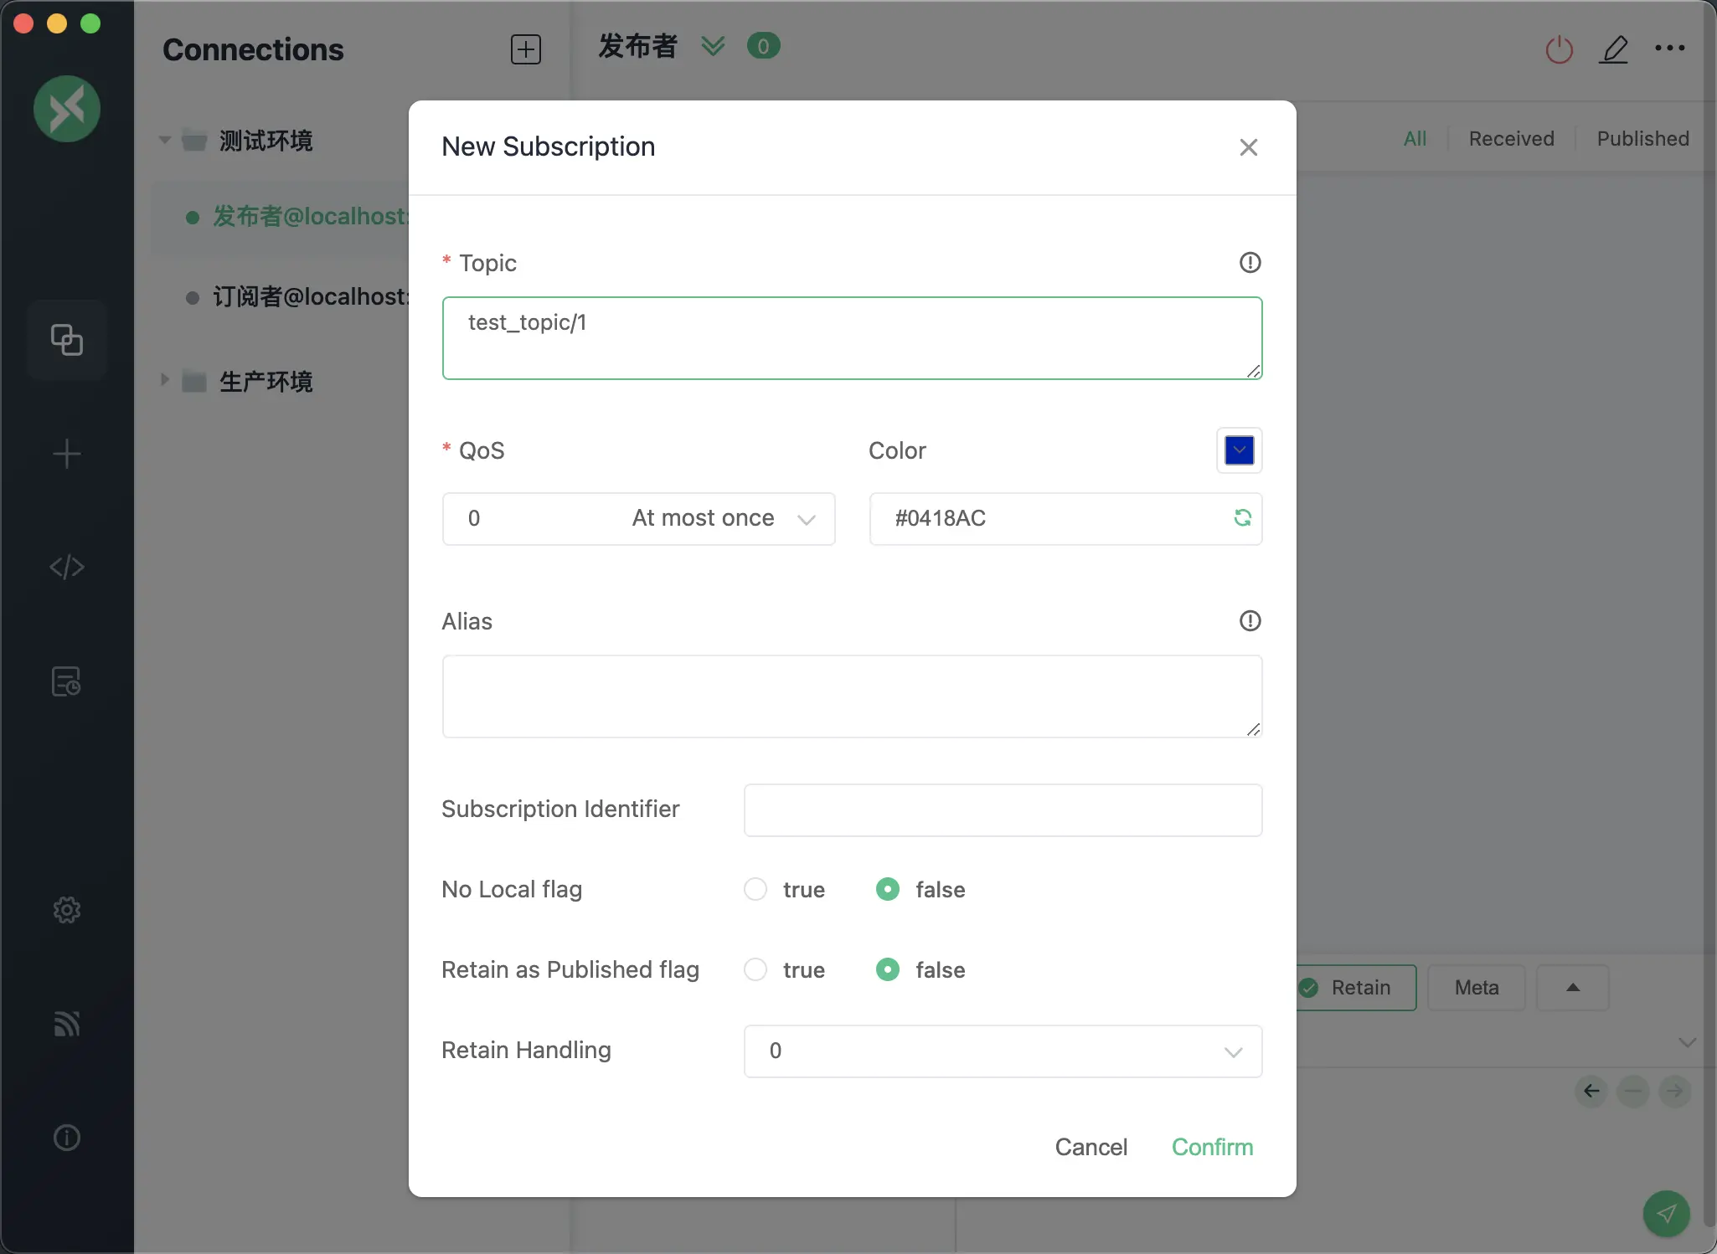Viewport: 1717px width, 1254px height.
Task: Click the edit connection pencil icon
Action: (x=1614, y=49)
